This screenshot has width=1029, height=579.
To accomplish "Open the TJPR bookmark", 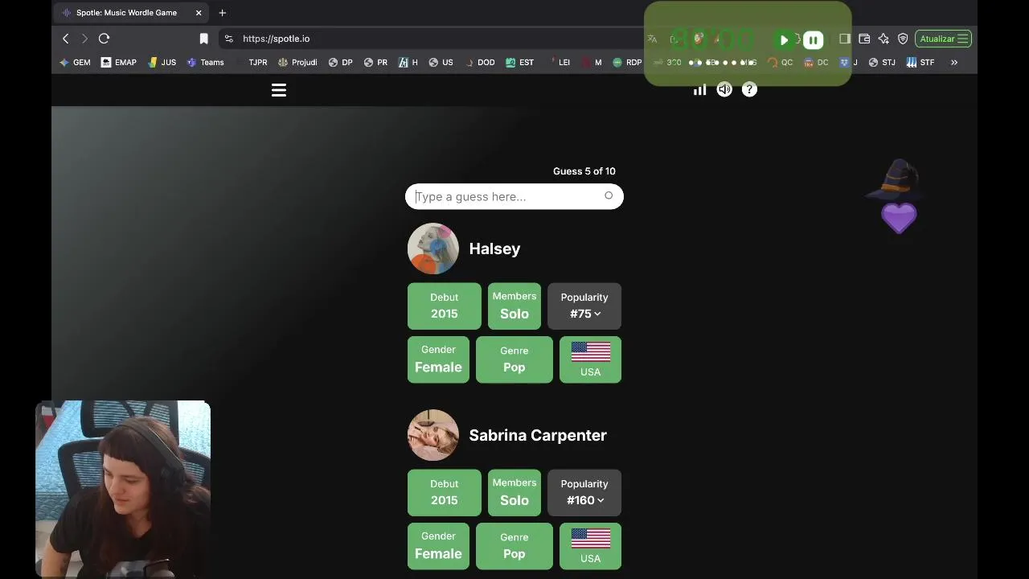I will tap(252, 62).
